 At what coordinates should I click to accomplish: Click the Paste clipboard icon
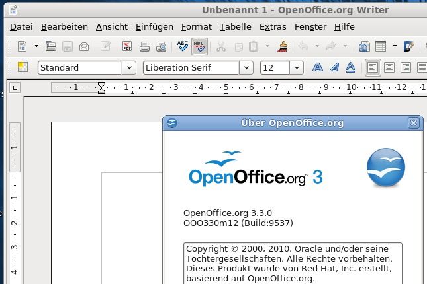tap(254, 46)
